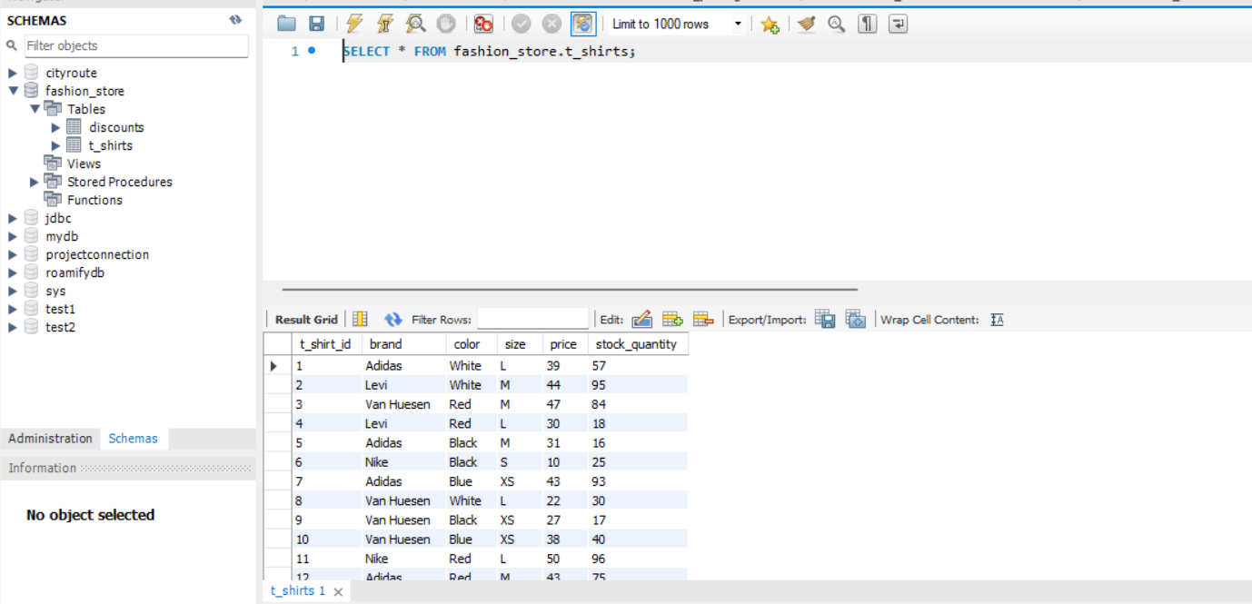The width and height of the screenshot is (1252, 604).
Task: Rollback the current transaction
Action: click(x=551, y=25)
